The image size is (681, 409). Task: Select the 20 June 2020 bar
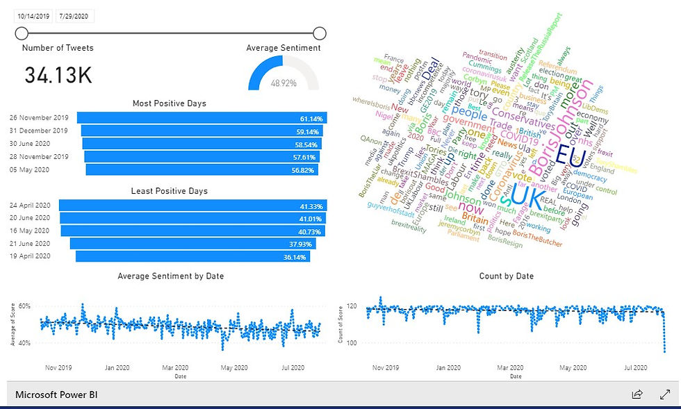pyautogui.click(x=193, y=218)
